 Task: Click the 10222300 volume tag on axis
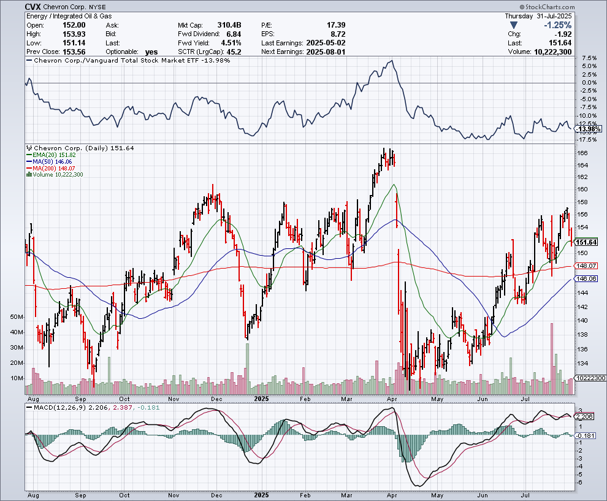click(x=590, y=378)
